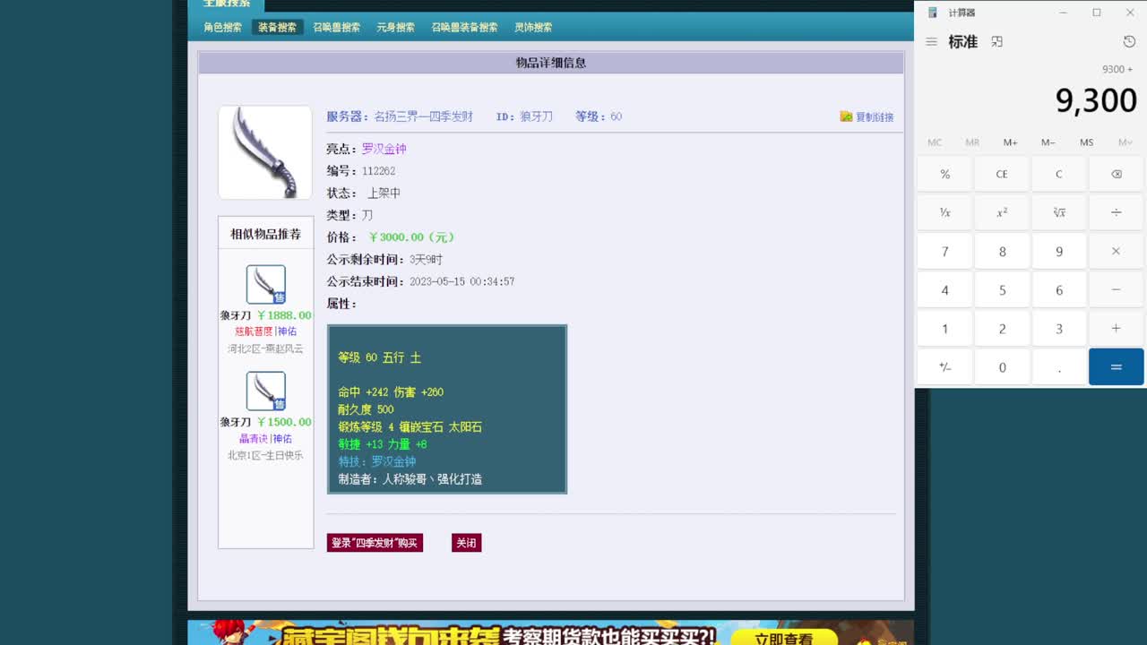
Task: Open Calculator's navigation menu
Action: 931,41
